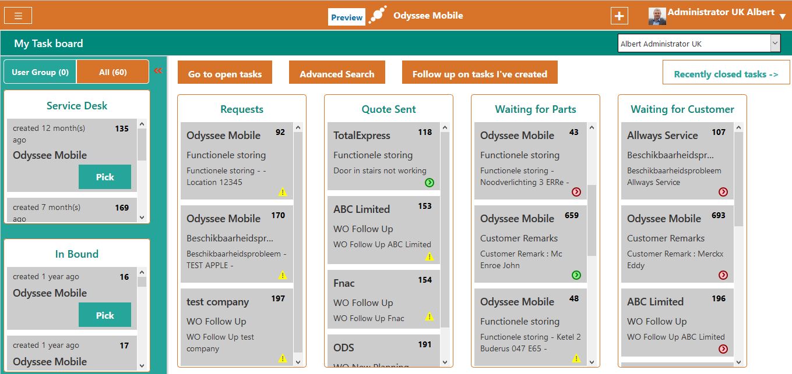Image resolution: width=792 pixels, height=374 pixels.
Task: Open Service Desk task 169 card
Action: [72, 210]
